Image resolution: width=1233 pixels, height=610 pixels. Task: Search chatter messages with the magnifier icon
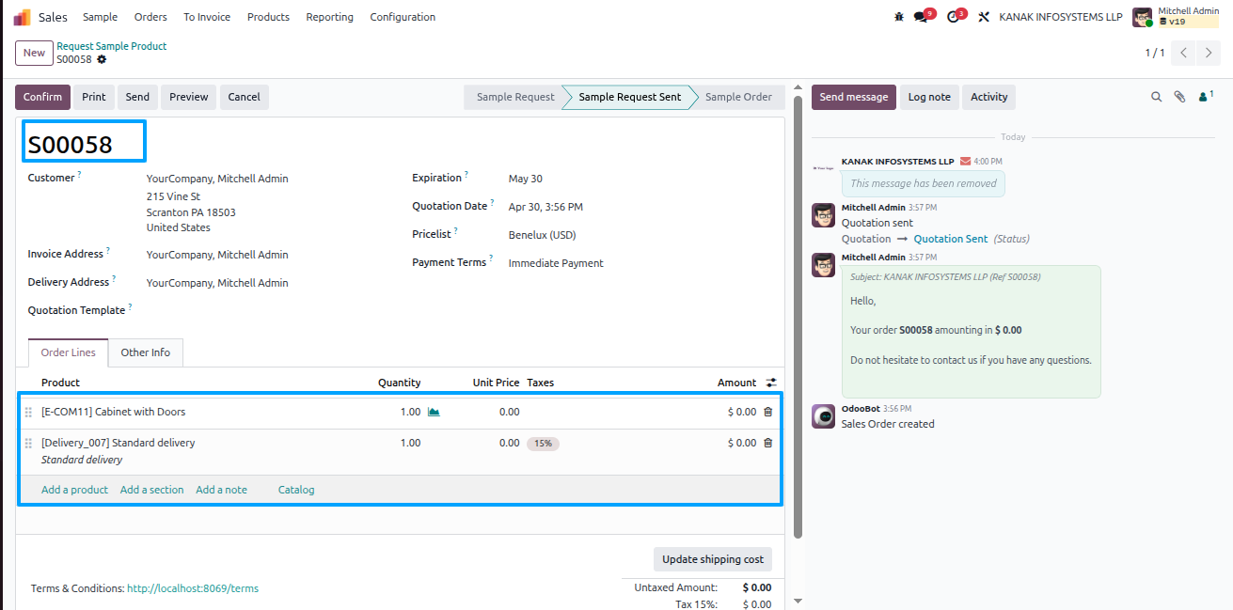tap(1157, 97)
